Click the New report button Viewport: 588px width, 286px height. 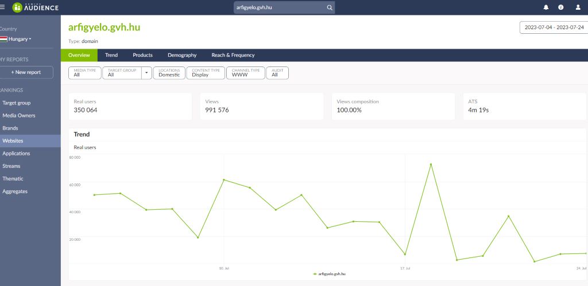point(26,72)
